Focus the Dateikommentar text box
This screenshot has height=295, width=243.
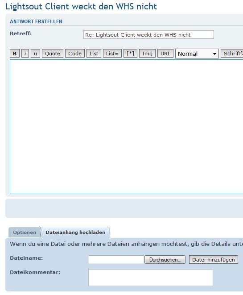point(151,278)
